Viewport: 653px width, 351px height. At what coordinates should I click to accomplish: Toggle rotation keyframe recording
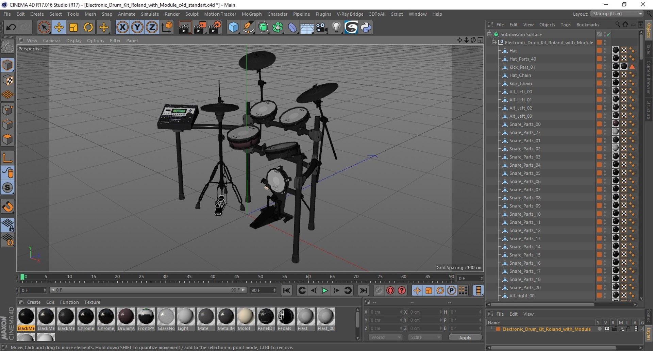[440, 290]
